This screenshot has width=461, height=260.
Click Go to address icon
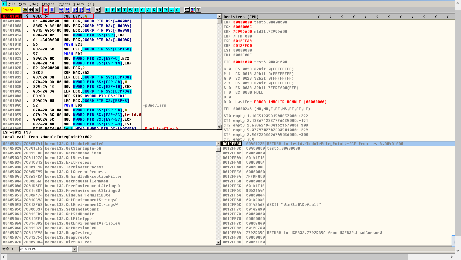pos(98,10)
